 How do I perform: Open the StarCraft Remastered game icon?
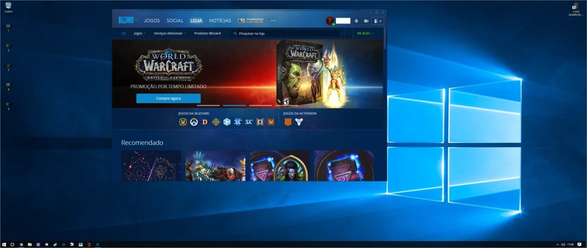click(x=249, y=122)
